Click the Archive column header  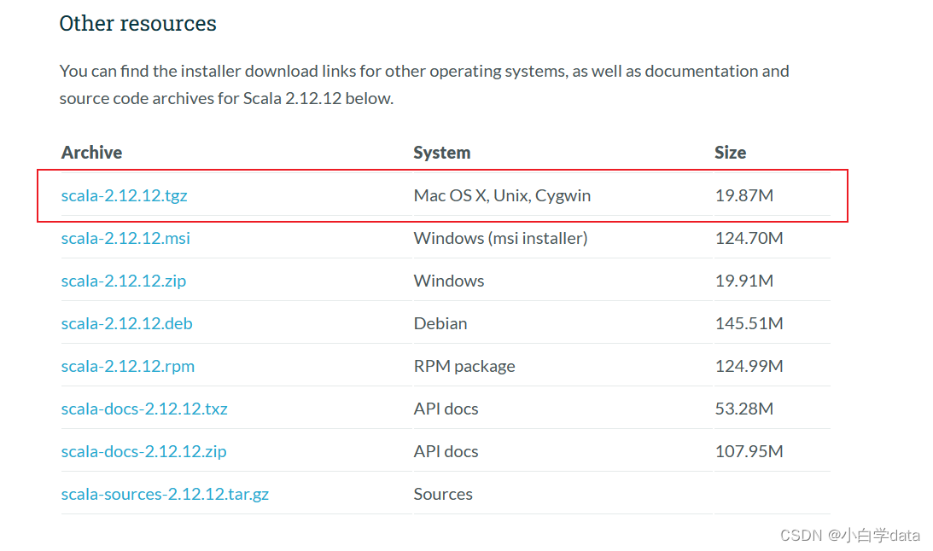(x=91, y=153)
